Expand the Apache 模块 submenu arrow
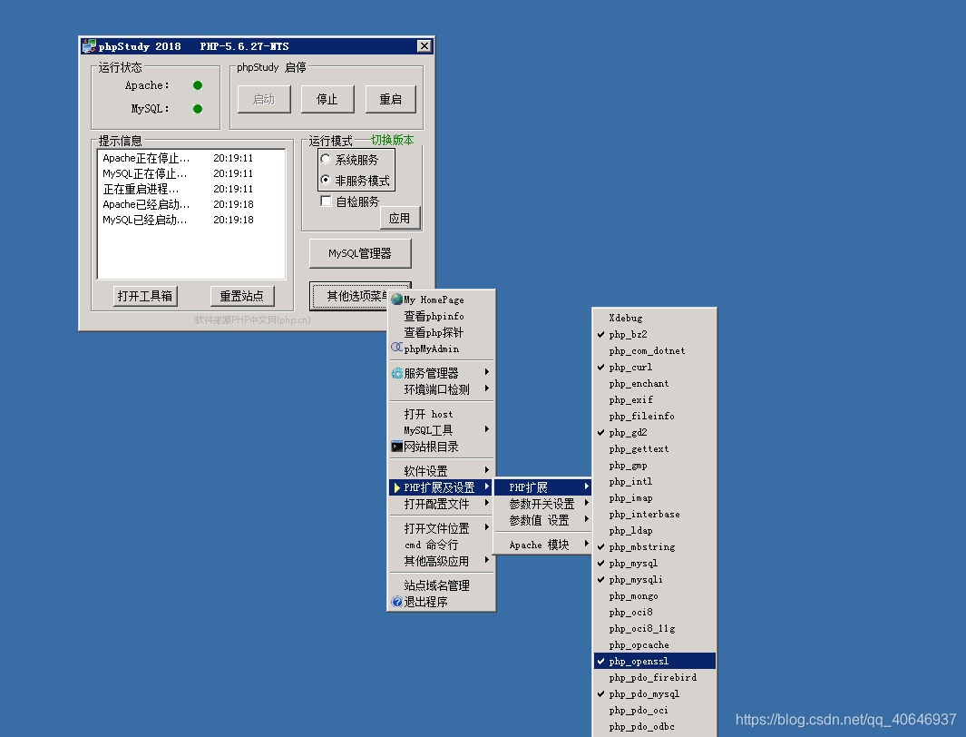The image size is (966, 737). [587, 544]
